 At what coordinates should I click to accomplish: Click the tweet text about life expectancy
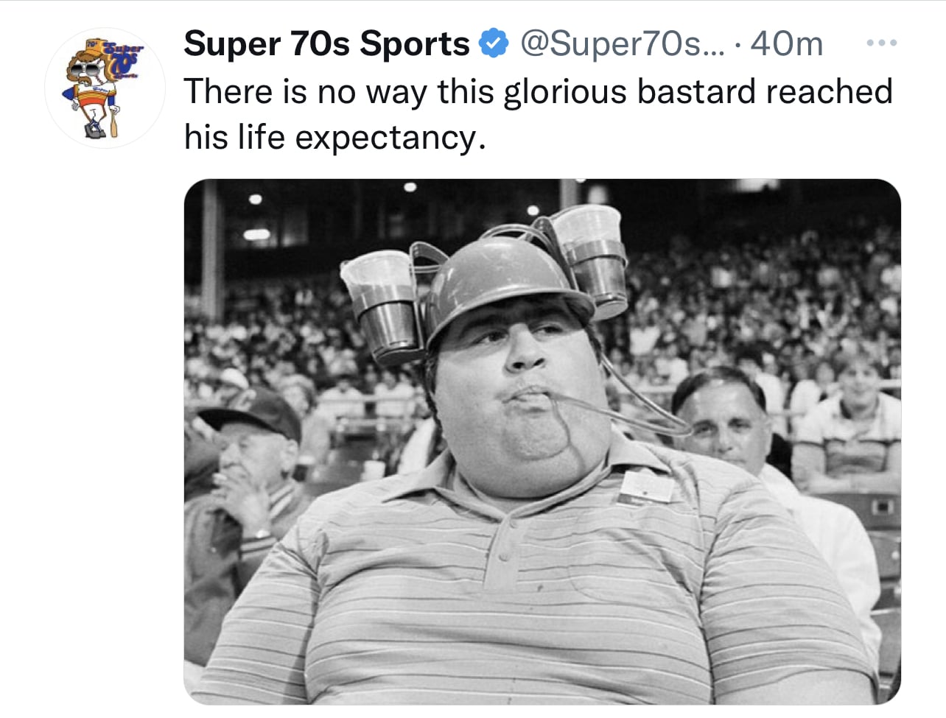[x=538, y=113]
